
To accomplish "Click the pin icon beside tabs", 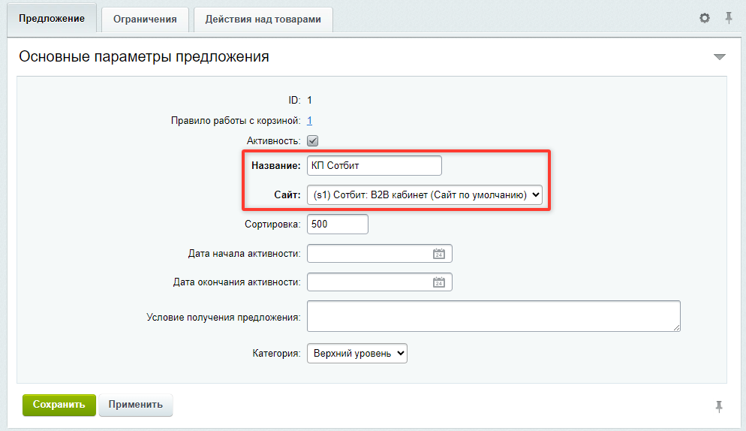I will (729, 18).
